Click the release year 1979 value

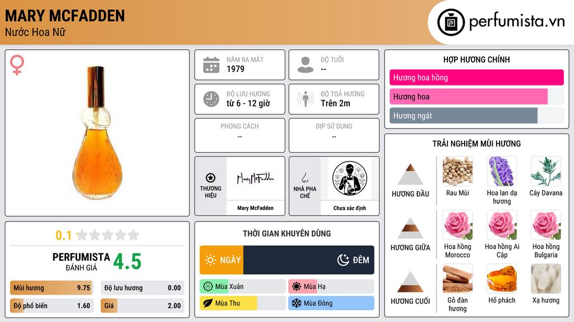(235, 69)
